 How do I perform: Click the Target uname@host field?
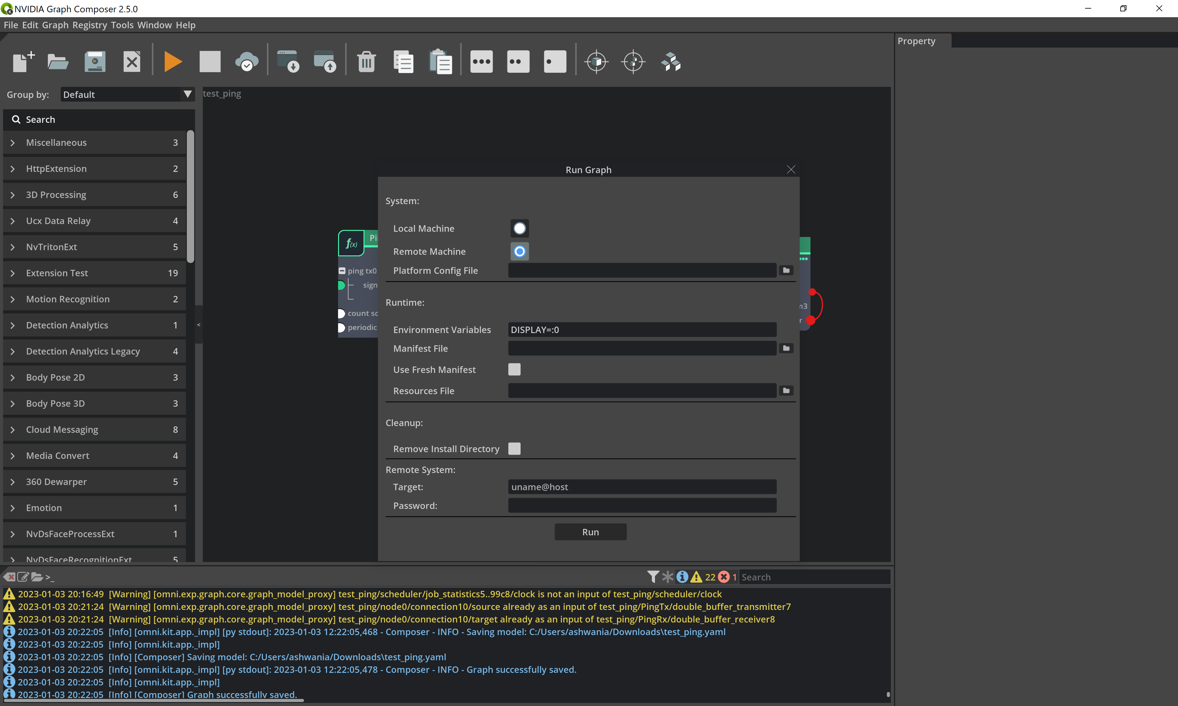(x=642, y=487)
